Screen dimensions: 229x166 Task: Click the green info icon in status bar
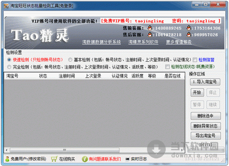[x=85, y=159]
